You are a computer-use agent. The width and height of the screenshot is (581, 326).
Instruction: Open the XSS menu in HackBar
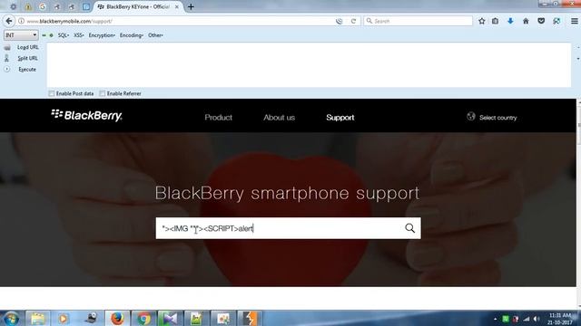pos(79,35)
